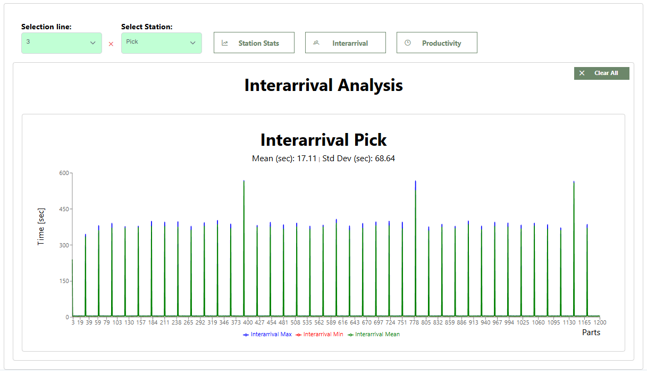Click the clock icon on Productivity button
The height and width of the screenshot is (374, 647).
pos(408,43)
